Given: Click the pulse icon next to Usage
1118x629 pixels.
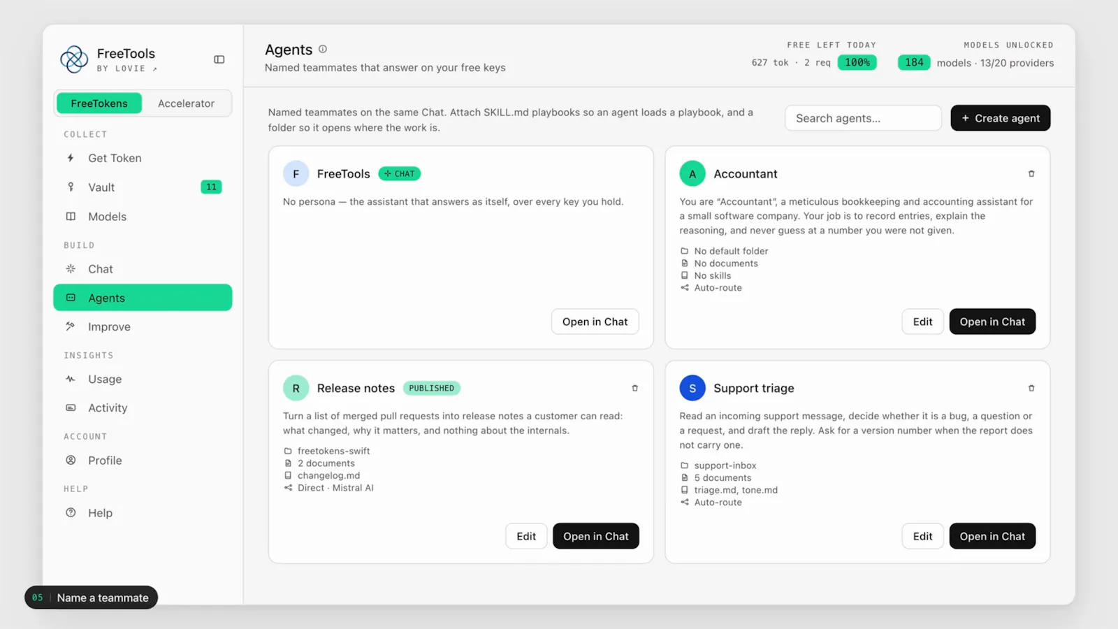Looking at the screenshot, I should tap(71, 379).
